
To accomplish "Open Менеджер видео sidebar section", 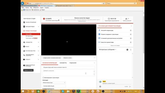I will 30,27.
